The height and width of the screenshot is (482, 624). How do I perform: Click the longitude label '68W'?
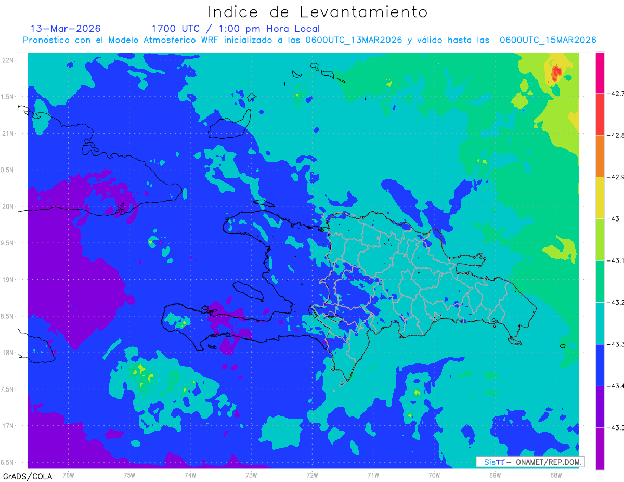[x=556, y=474]
